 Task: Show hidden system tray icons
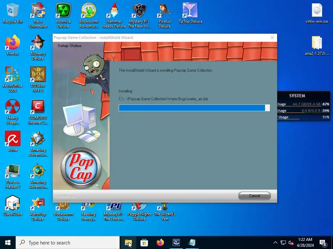pos(275,243)
